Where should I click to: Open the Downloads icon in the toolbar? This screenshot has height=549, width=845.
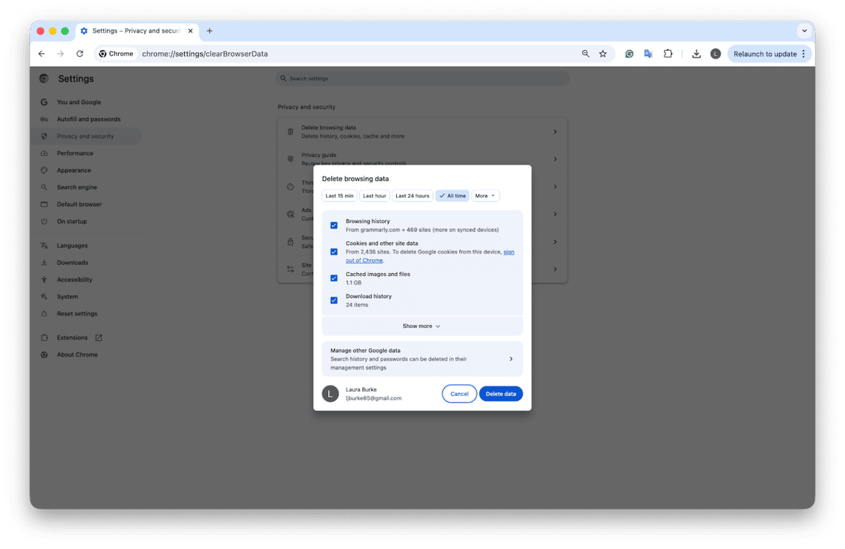pyautogui.click(x=696, y=54)
